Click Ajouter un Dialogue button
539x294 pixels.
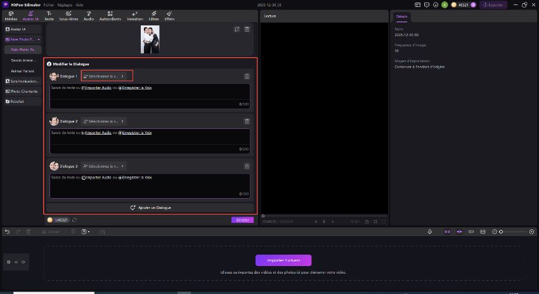[150, 208]
